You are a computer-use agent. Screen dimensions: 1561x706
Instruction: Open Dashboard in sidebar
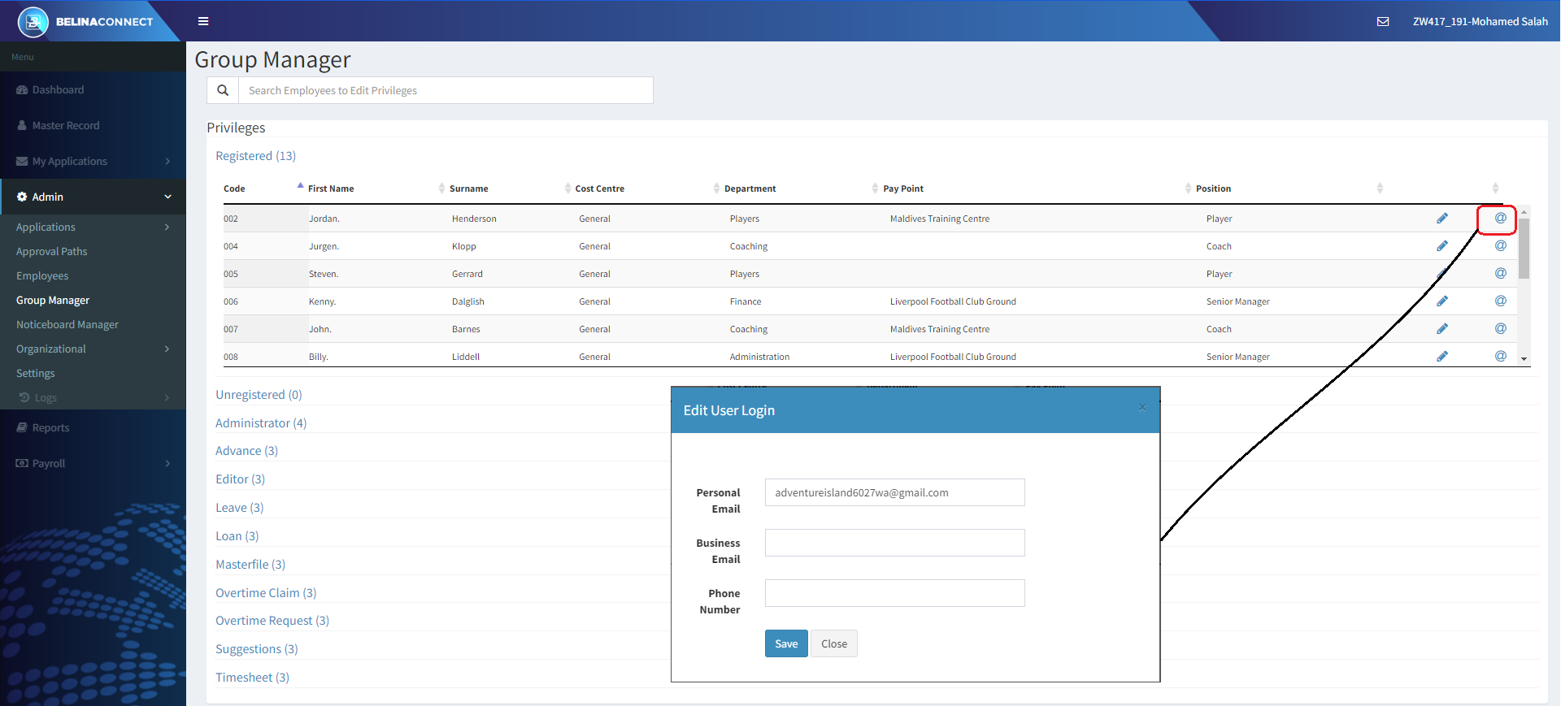(x=93, y=90)
